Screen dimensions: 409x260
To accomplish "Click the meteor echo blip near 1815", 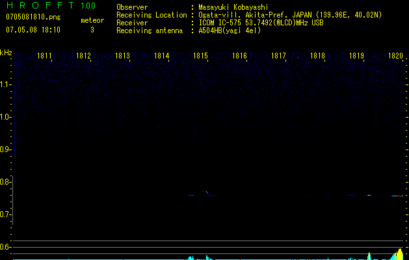I will [x=207, y=192].
